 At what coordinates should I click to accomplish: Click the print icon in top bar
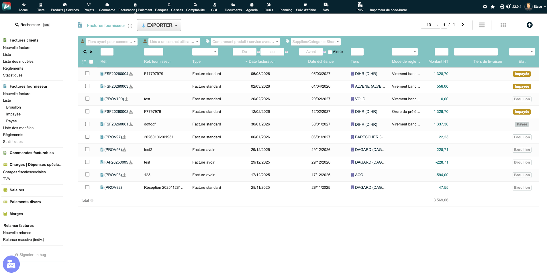coord(502,7)
